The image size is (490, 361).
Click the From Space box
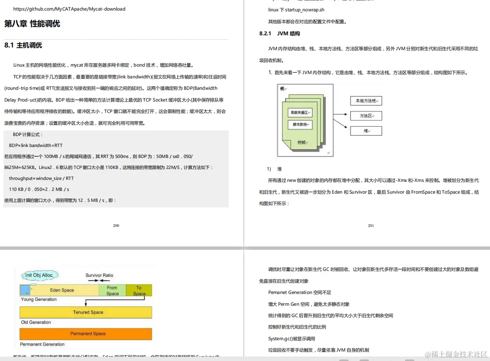(112, 290)
